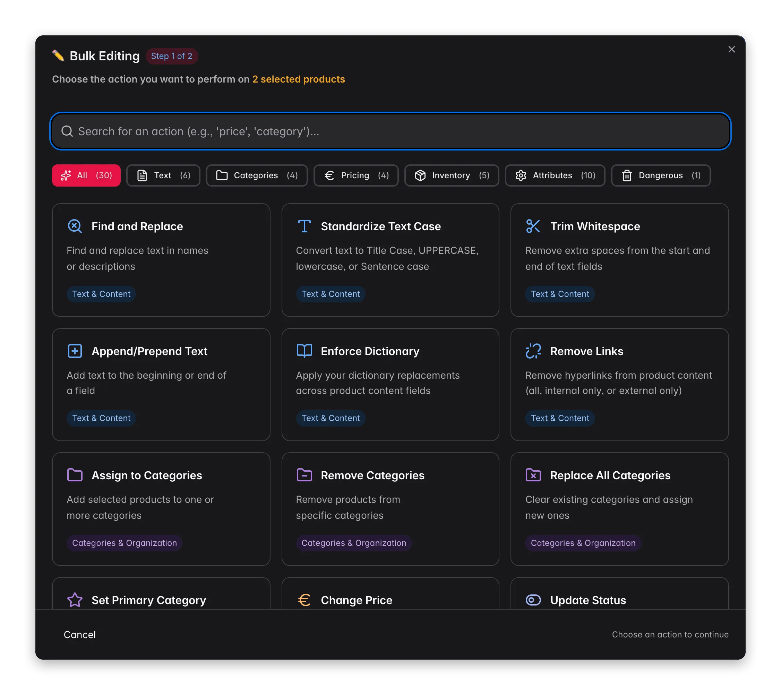Click the euro icon on the Pricing filter
The height and width of the screenshot is (695, 781).
(x=329, y=175)
